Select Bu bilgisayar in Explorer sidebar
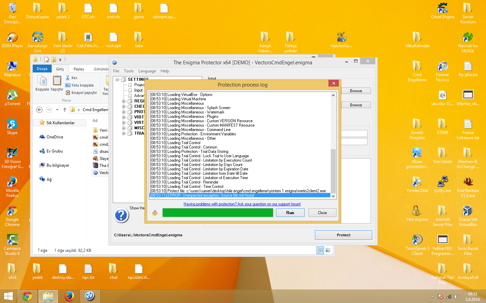Viewport: 486px width, 303px height. click(55, 165)
